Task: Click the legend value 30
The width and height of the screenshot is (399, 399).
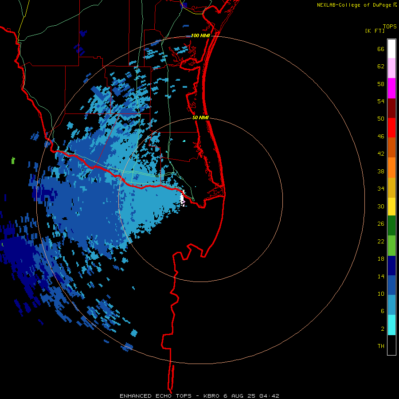Action: pos(381,206)
